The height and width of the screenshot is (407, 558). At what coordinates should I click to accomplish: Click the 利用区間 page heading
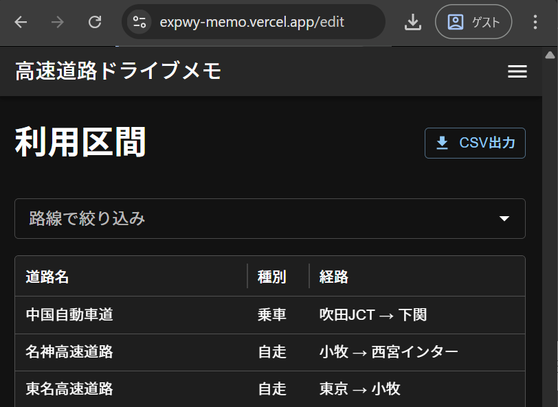click(80, 143)
